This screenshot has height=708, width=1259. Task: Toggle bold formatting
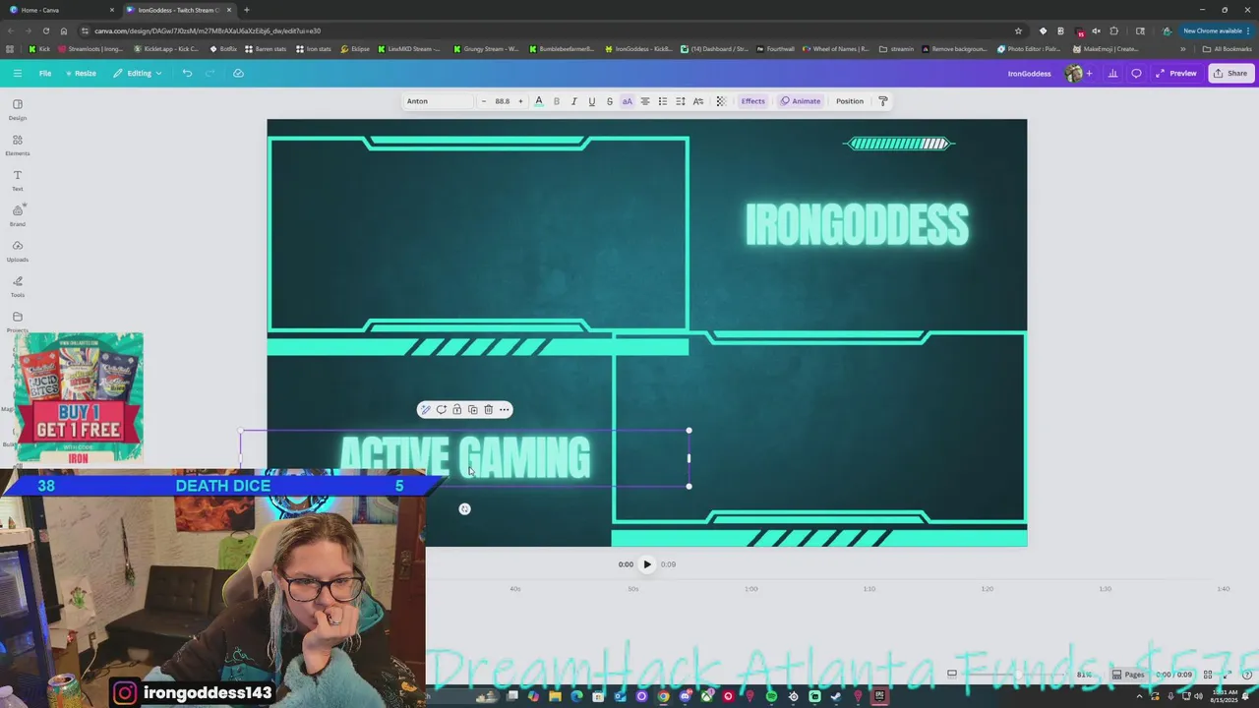click(x=556, y=101)
